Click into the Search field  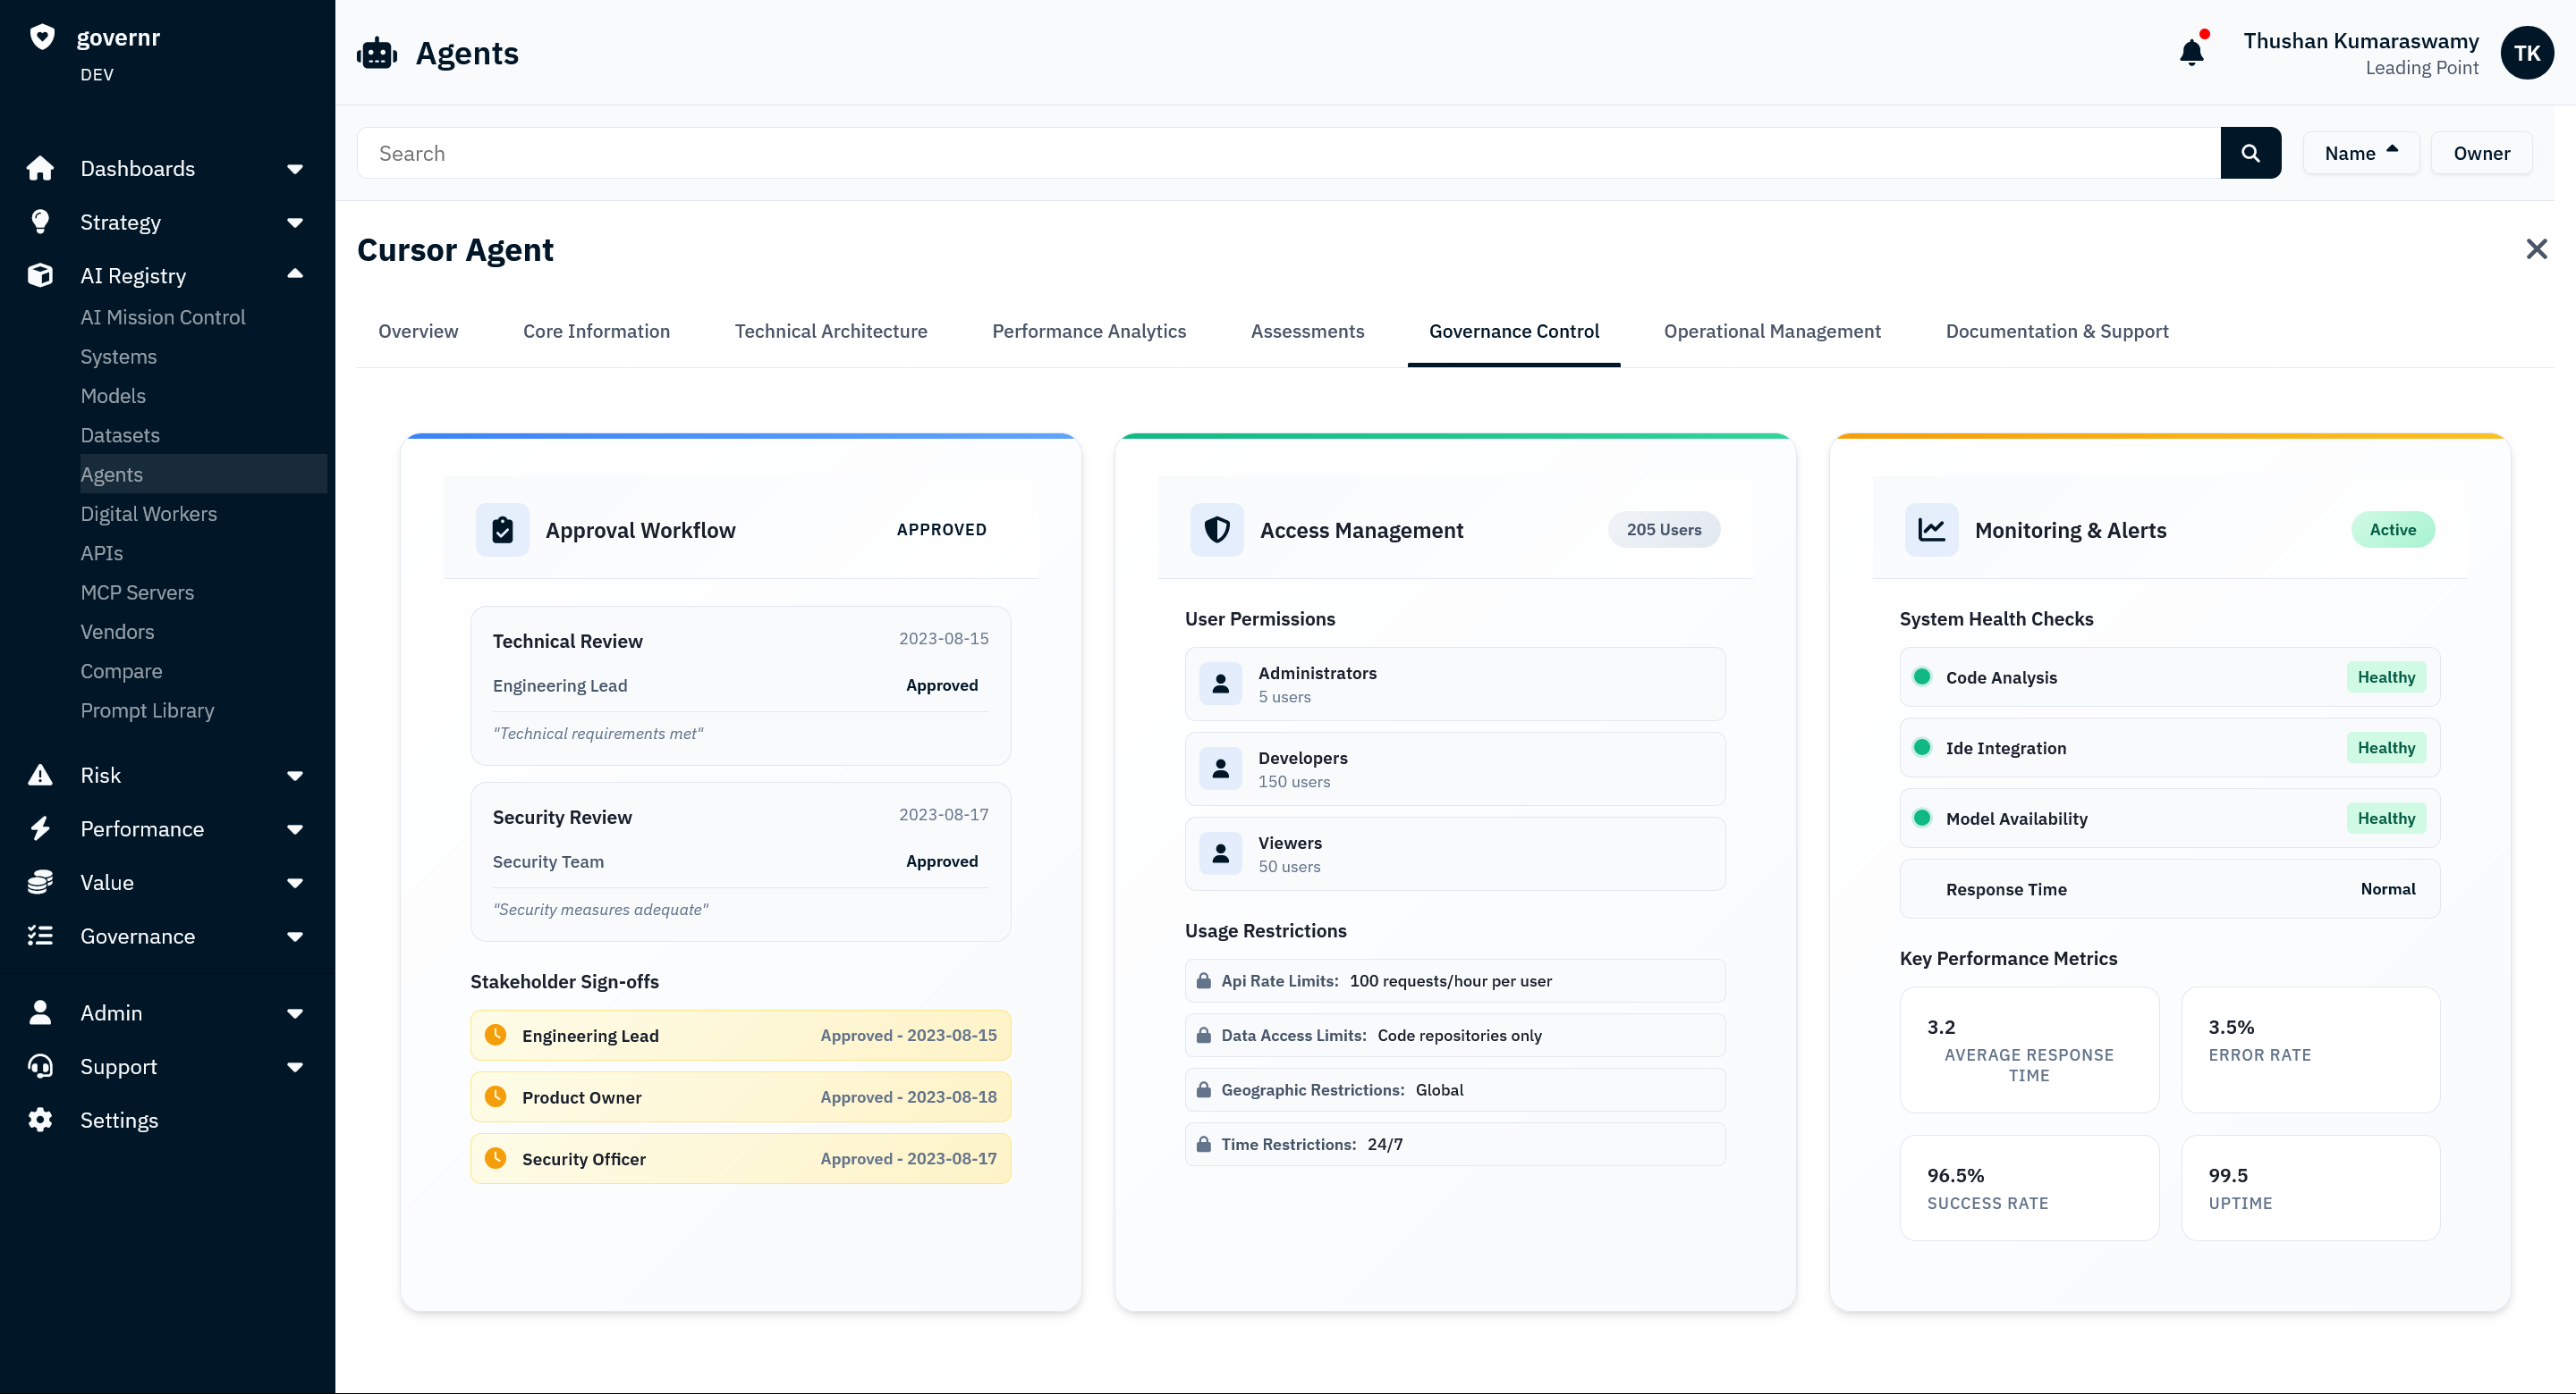[x=1288, y=153]
